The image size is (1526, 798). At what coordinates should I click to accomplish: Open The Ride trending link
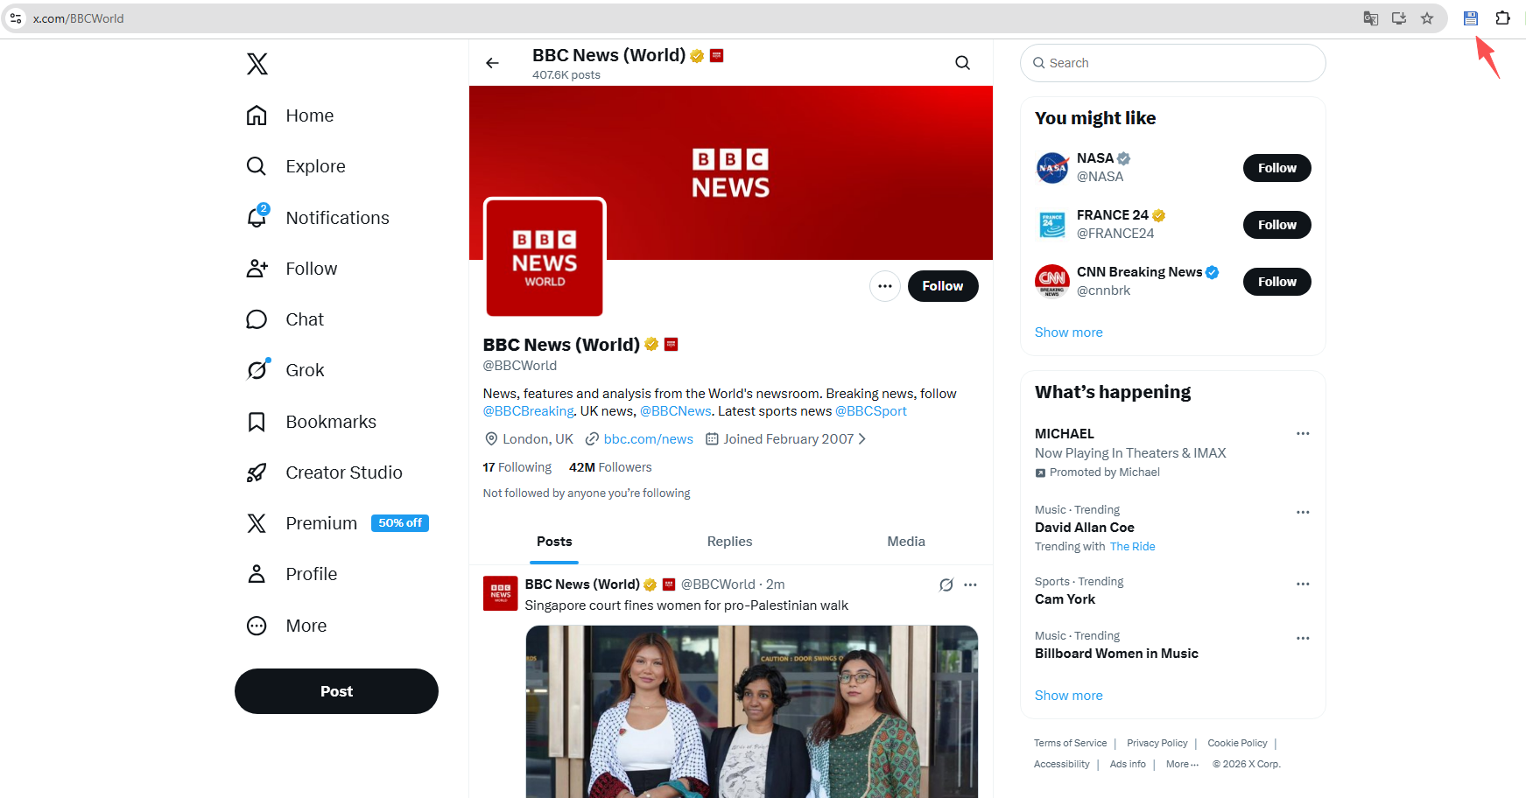[x=1132, y=547]
